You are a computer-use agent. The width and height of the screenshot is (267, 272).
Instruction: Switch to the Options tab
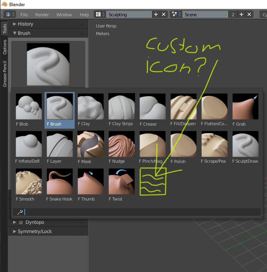(5, 47)
